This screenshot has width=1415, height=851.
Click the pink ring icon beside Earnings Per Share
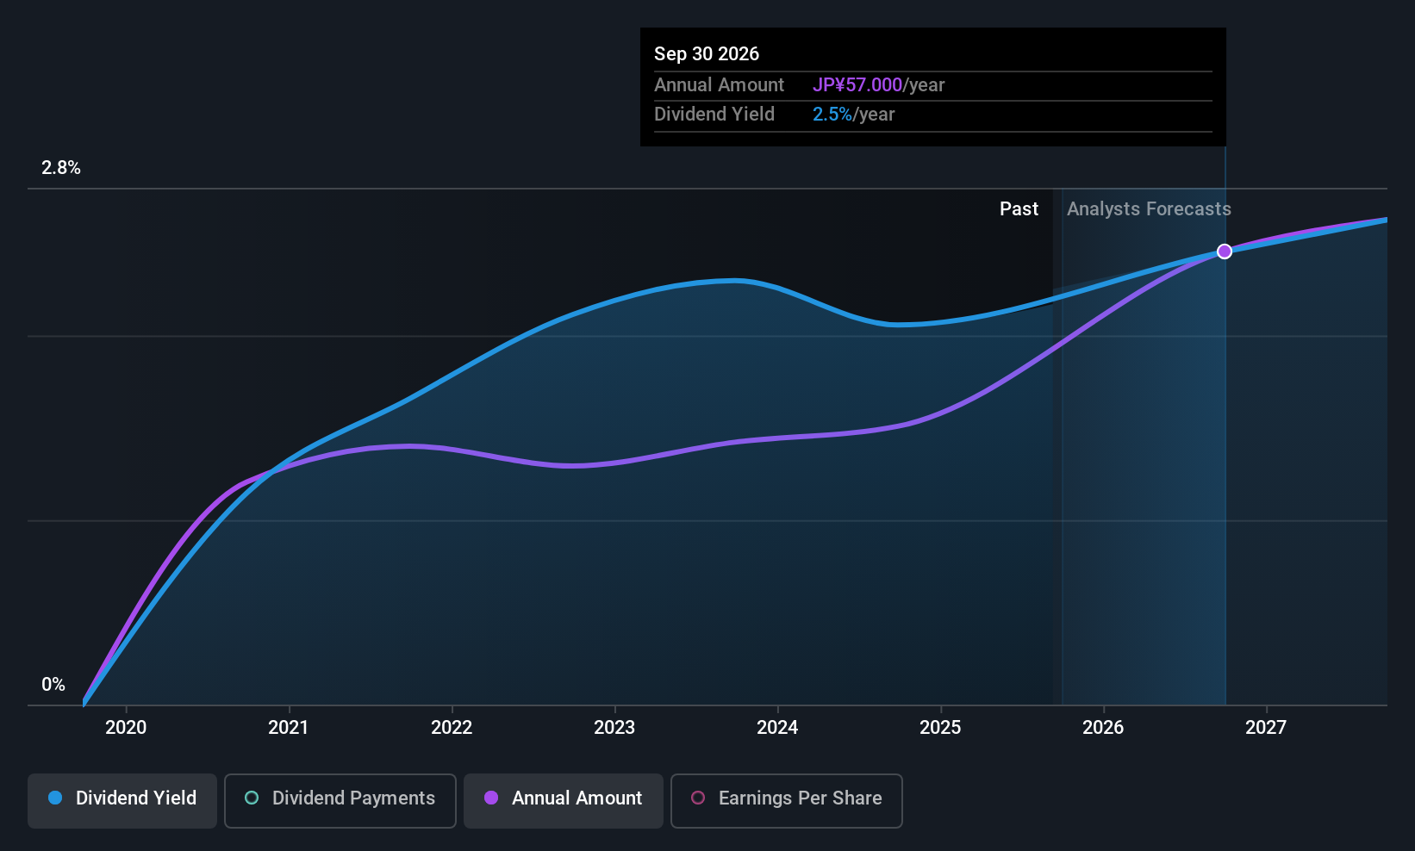[x=698, y=798]
